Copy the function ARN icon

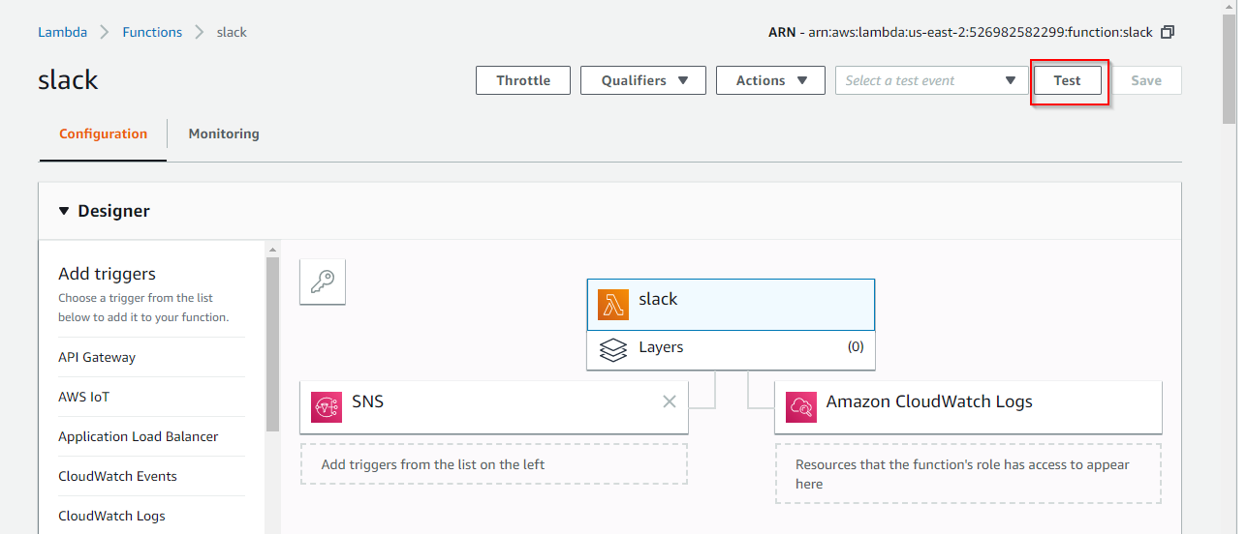click(x=1168, y=32)
